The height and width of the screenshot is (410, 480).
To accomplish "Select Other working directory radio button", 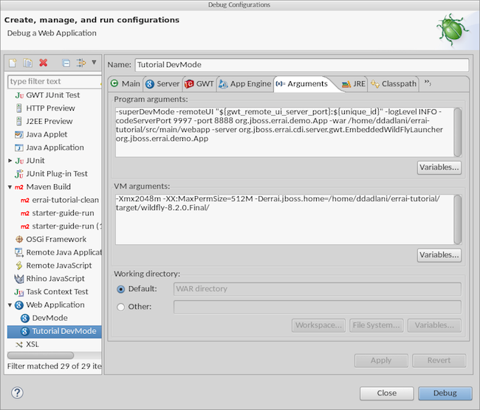I will [120, 307].
